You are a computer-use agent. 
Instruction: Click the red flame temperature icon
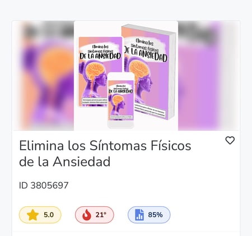click(87, 215)
